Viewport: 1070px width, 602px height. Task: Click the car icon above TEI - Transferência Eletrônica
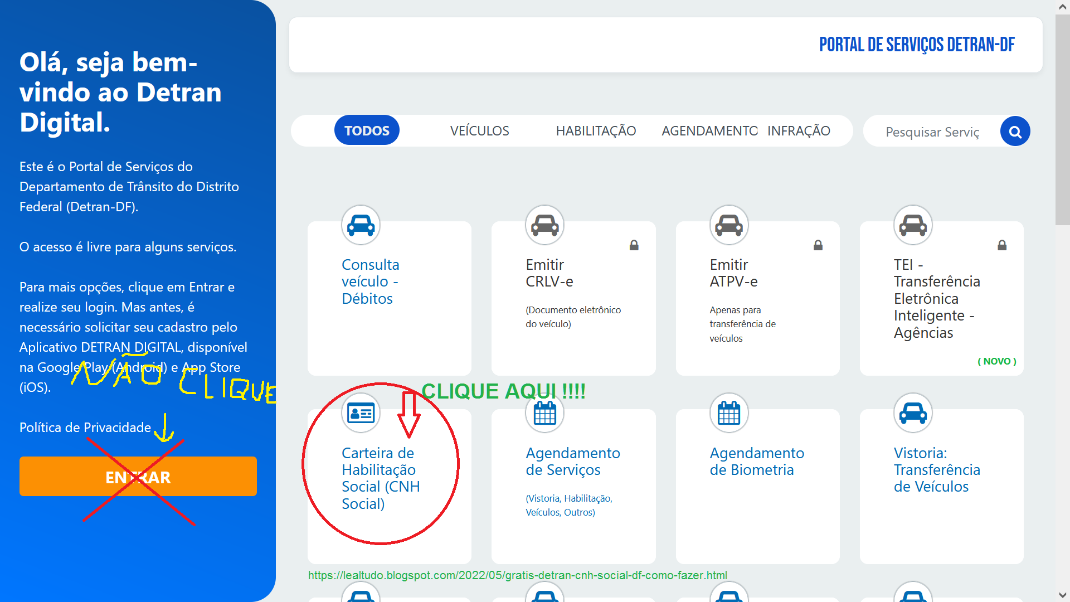point(913,225)
